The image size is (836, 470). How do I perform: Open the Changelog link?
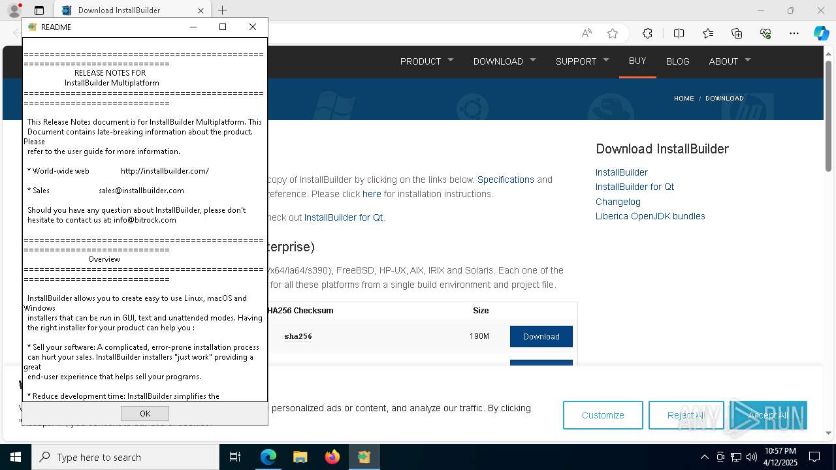coord(618,202)
